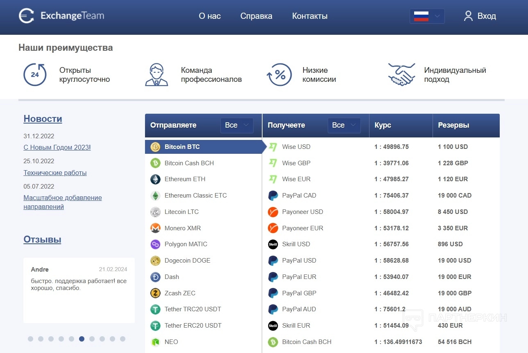Click the Wise USD icon
528x353 pixels.
pyautogui.click(x=273, y=147)
